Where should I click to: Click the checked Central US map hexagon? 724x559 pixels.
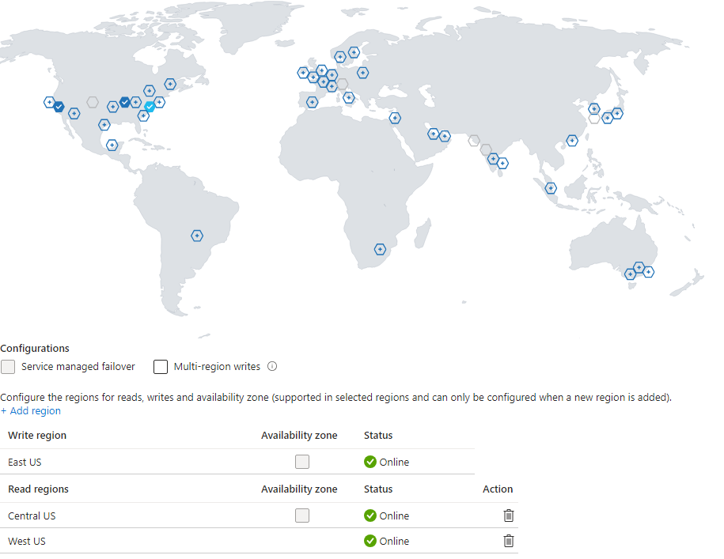(x=125, y=102)
